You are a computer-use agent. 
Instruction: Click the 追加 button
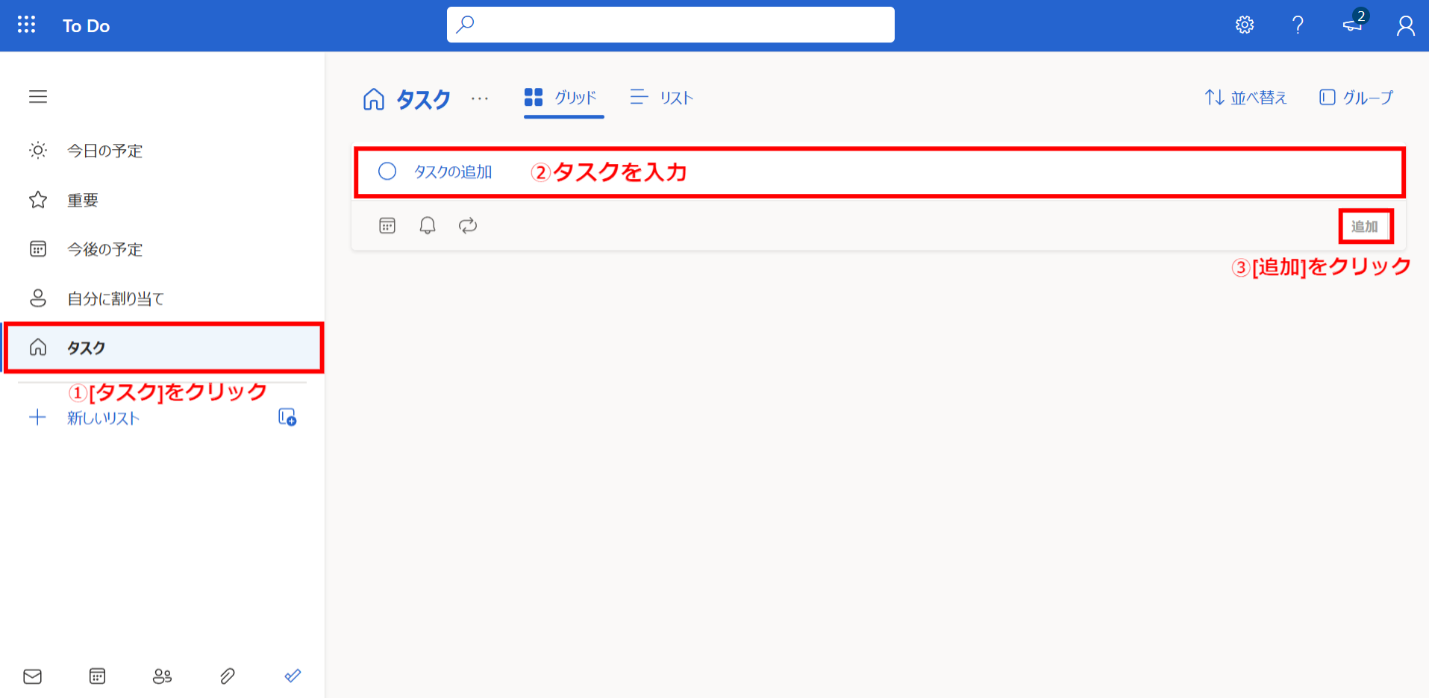[1366, 225]
